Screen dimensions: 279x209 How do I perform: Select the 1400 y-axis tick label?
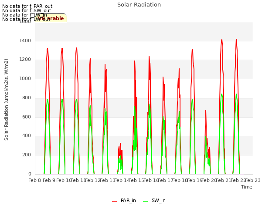coord(25,40)
